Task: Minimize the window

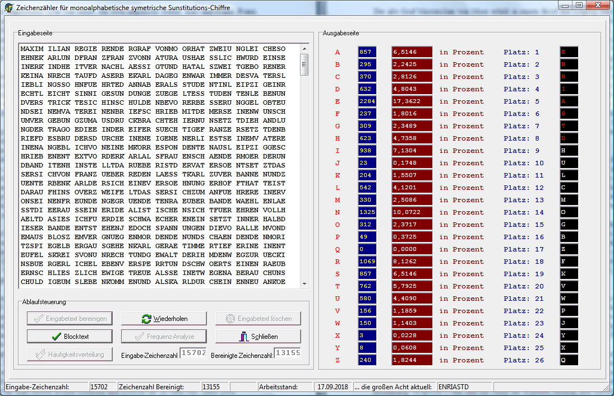Action: click(565, 5)
